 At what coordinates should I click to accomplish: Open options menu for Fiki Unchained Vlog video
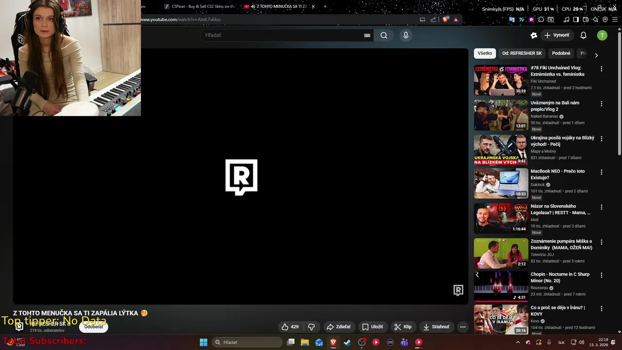pos(602,69)
